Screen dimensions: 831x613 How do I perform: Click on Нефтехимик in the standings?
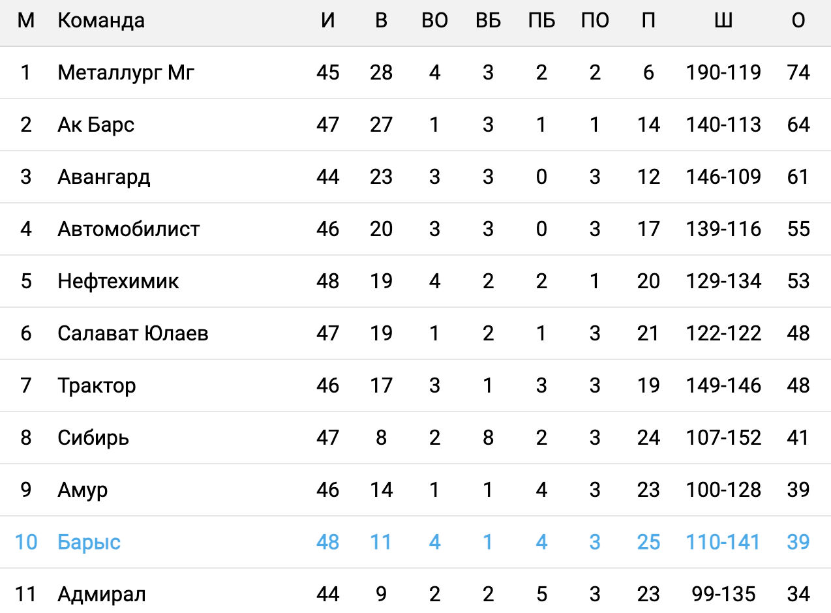pyautogui.click(x=118, y=281)
